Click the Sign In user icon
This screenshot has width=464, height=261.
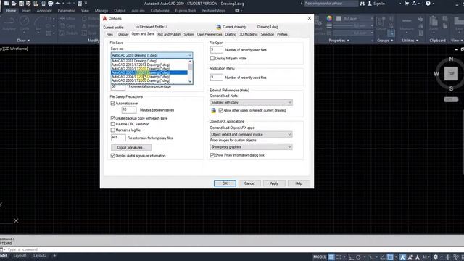click(370, 4)
